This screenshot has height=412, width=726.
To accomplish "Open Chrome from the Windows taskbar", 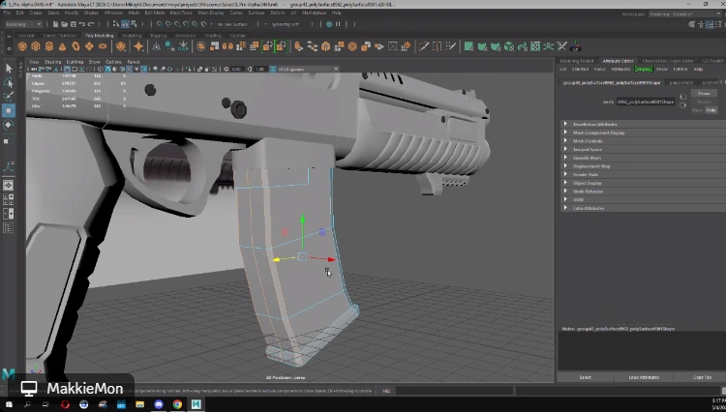I will click(x=177, y=405).
